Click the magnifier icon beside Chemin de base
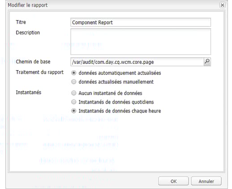This screenshot has width=232, height=189. [x=207, y=62]
